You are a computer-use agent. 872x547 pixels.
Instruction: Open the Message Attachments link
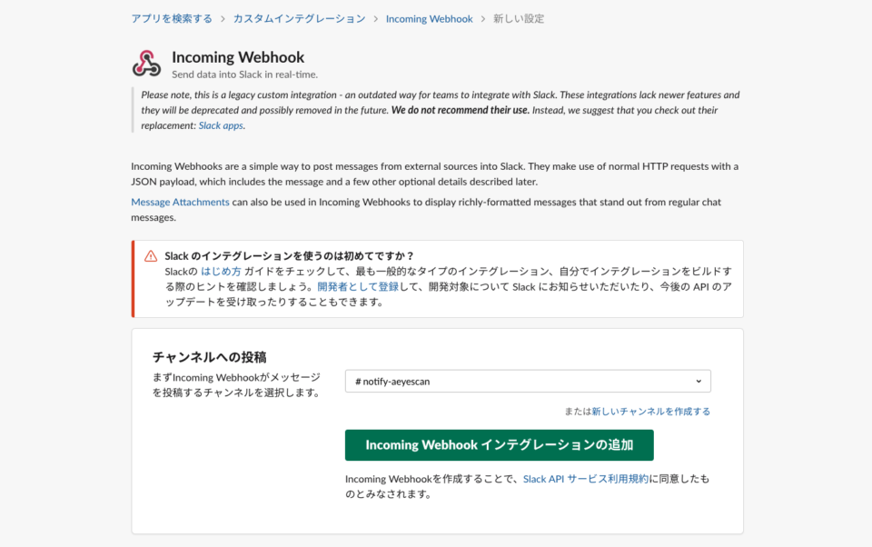click(x=180, y=202)
